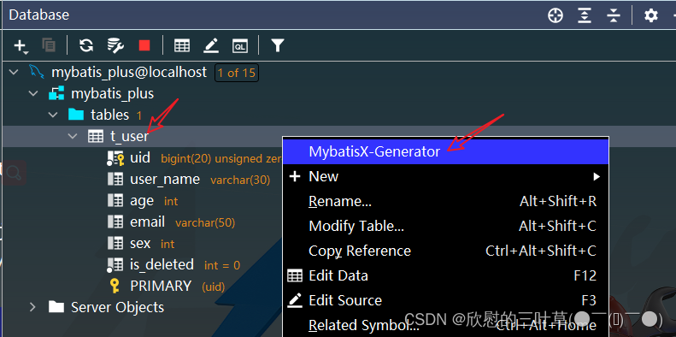Click the MySQL dolphin data source icon
Image resolution: width=676 pixels, height=337 pixels.
36,72
